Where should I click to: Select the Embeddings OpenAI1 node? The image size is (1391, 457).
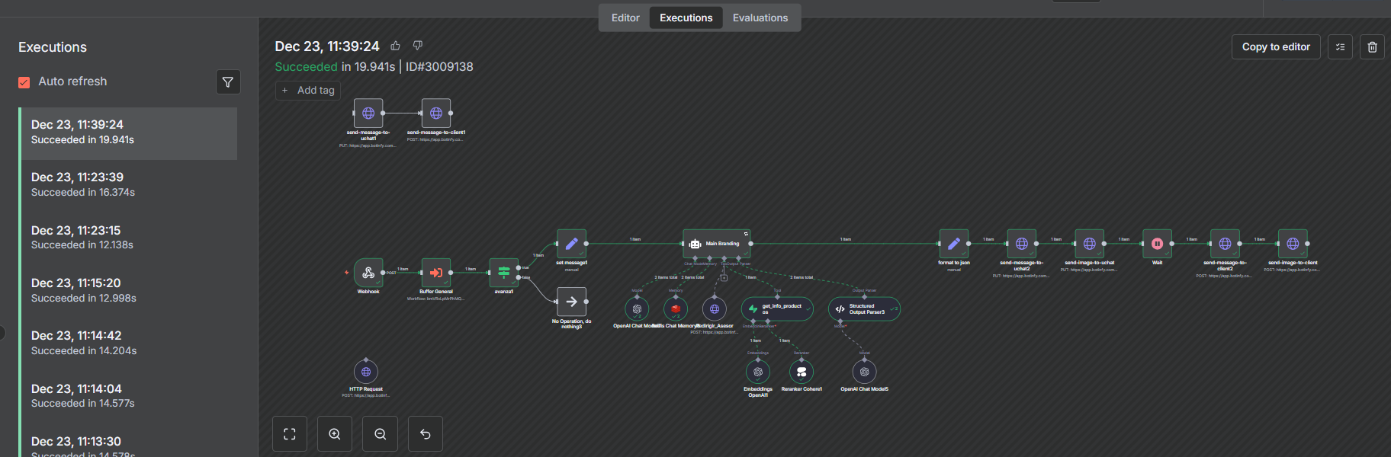coord(758,372)
